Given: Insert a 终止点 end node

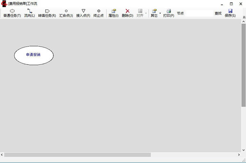Looking at the screenshot, I should (98, 13).
